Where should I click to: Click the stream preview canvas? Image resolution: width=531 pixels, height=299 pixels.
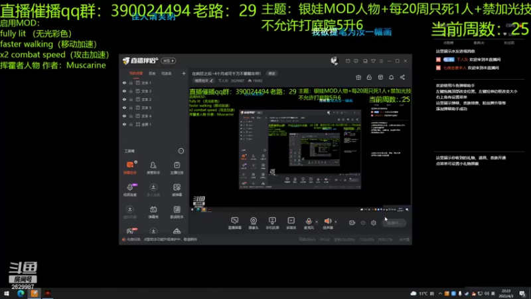(x=301, y=149)
